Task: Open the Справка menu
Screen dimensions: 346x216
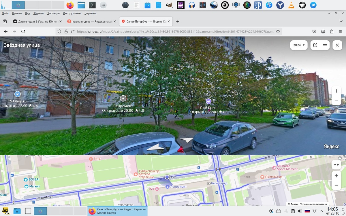Action: 90,13
